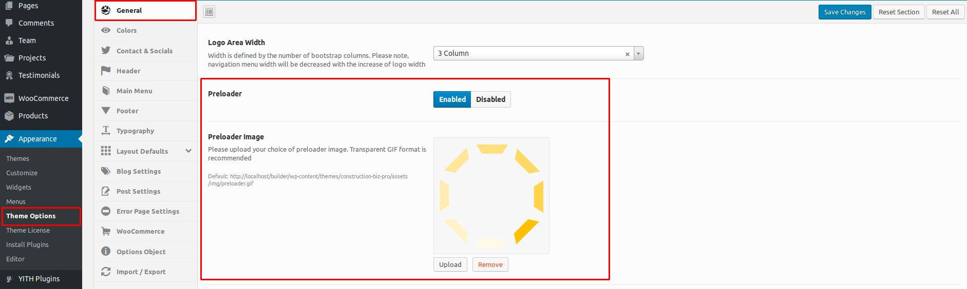The image size is (967, 289).
Task: Click the Logo Area Width field showing 3 Column
Action: (538, 53)
